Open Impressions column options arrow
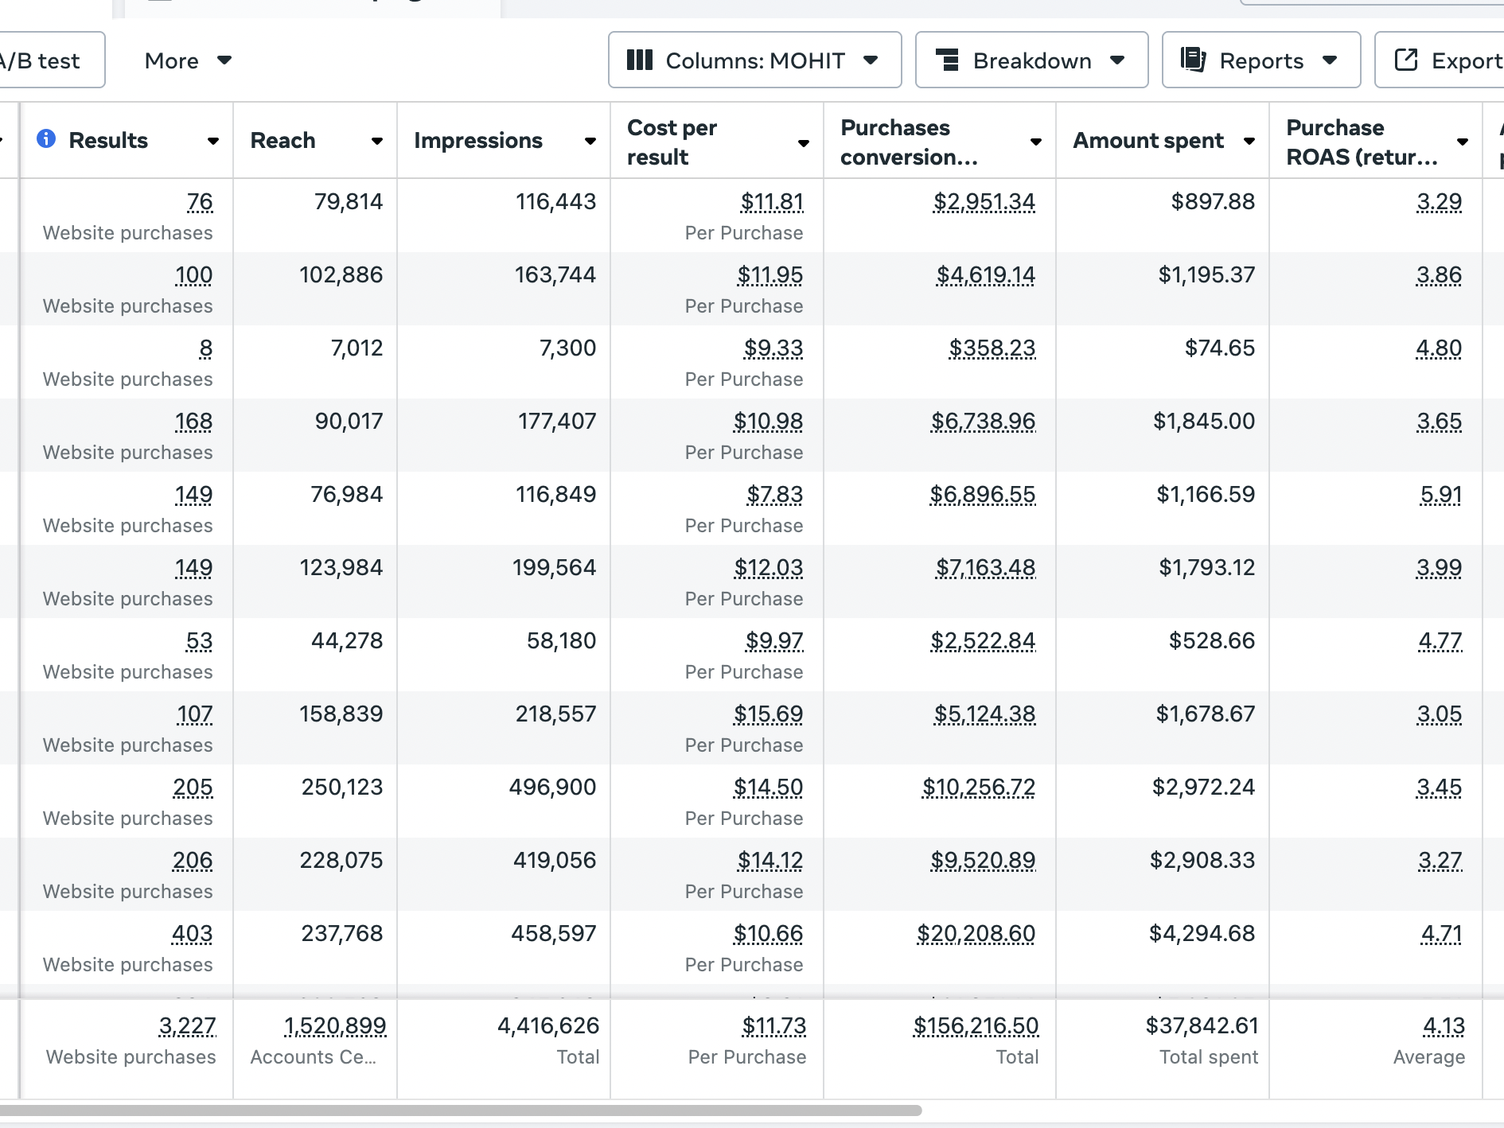 [x=590, y=142]
